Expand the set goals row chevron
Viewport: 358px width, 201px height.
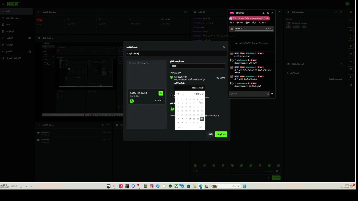click(287, 73)
